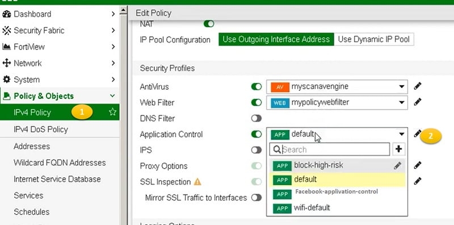Open the AntiVirus myscanavengine dropdown
Image resolution: width=454 pixels, height=225 pixels.
coord(337,87)
